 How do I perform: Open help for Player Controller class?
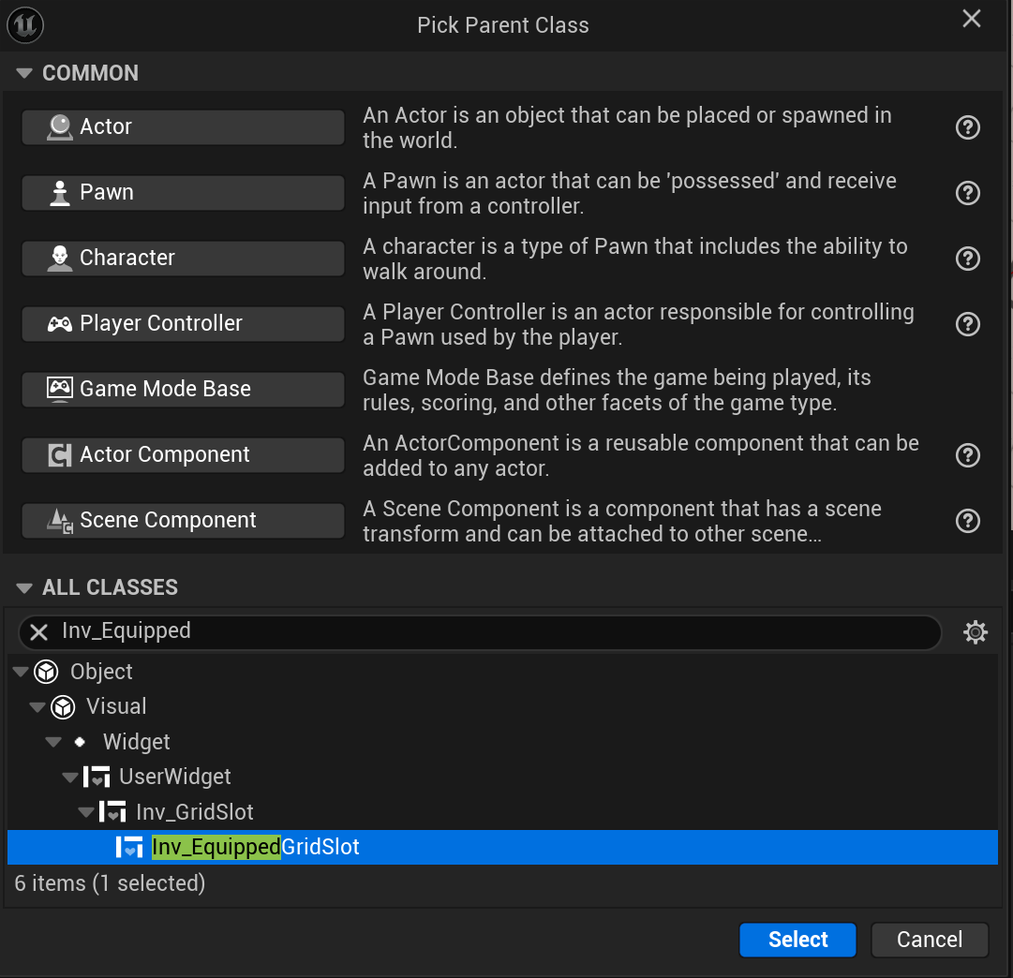tap(967, 324)
